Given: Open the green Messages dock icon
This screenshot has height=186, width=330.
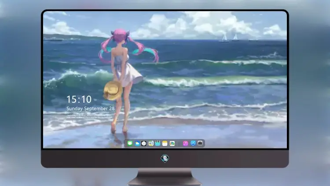Looking at the screenshot, I should [130, 143].
